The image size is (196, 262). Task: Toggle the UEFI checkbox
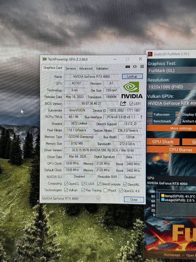[131, 104]
